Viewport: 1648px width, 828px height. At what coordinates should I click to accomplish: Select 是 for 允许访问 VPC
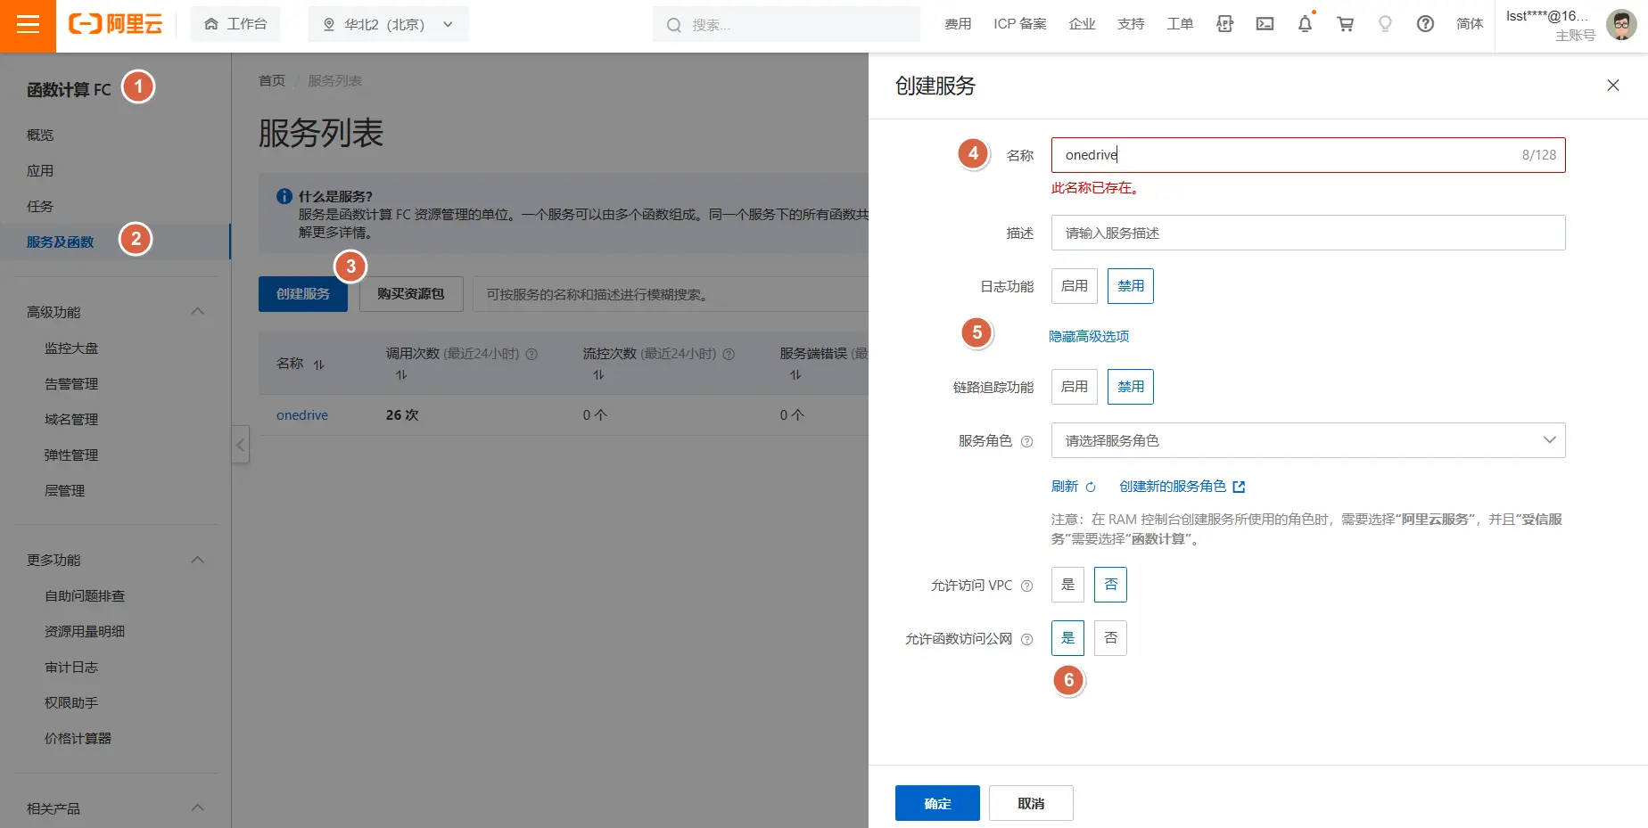point(1067,585)
